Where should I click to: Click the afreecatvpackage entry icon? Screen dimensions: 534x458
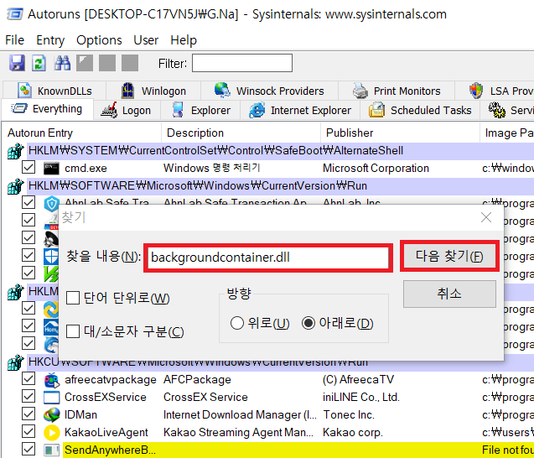pyautogui.click(x=52, y=380)
